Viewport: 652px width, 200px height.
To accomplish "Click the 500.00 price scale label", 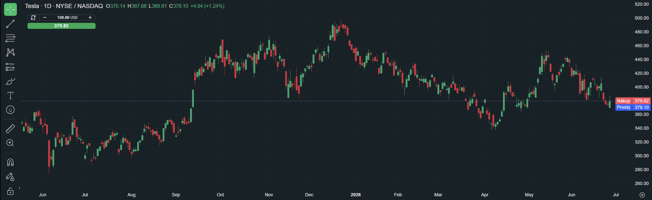I will point(641,18).
